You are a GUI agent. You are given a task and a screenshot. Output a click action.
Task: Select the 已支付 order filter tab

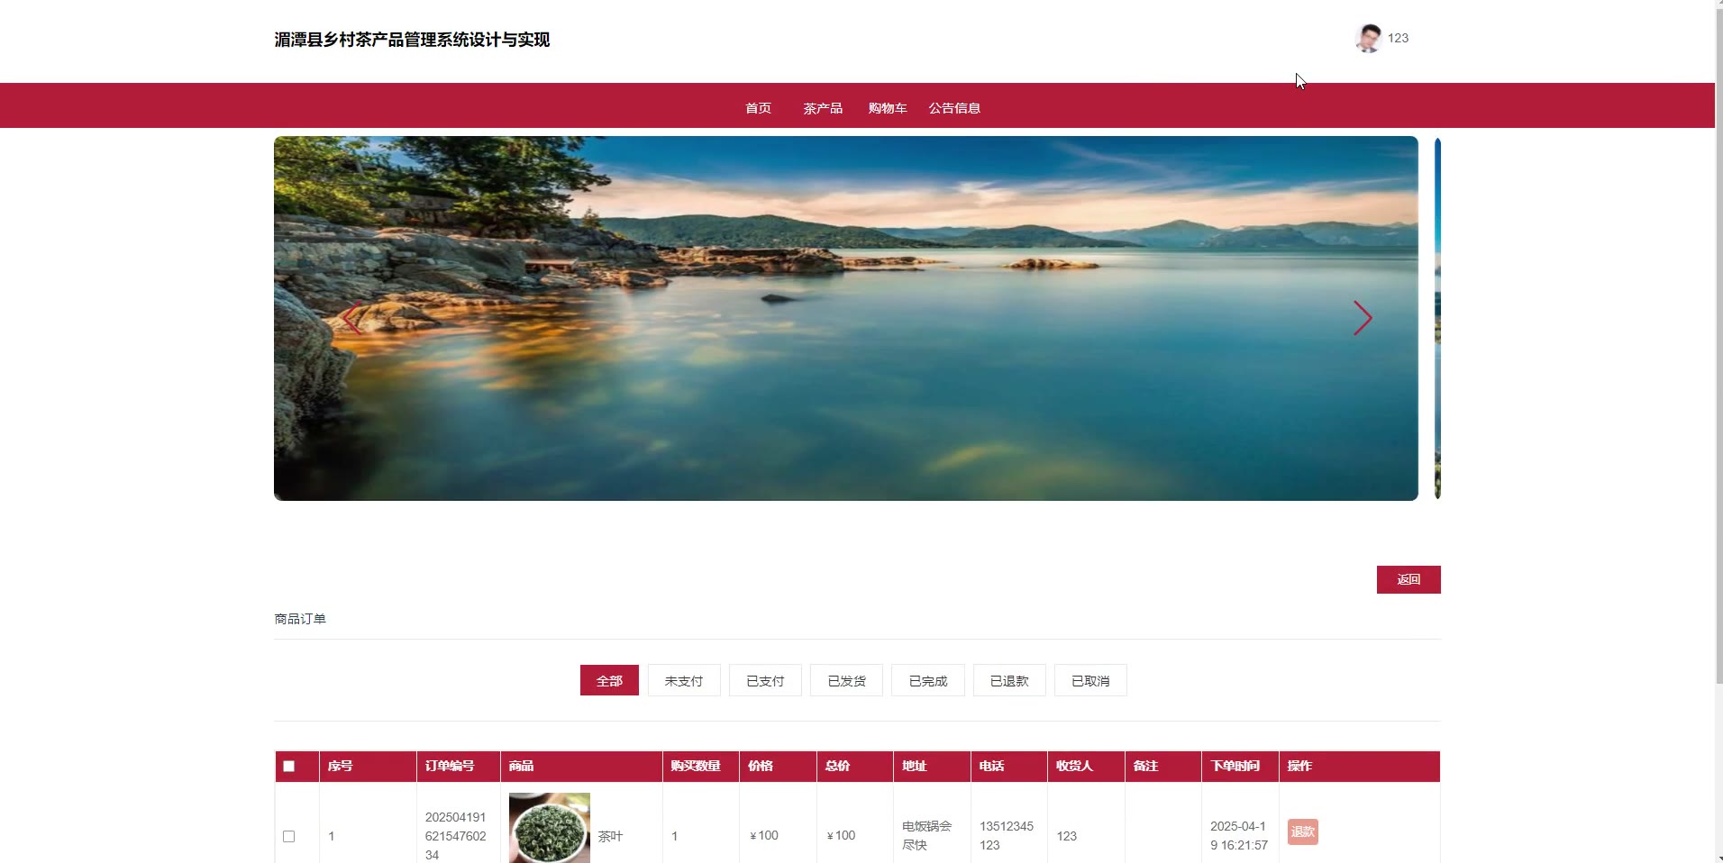pyautogui.click(x=765, y=680)
